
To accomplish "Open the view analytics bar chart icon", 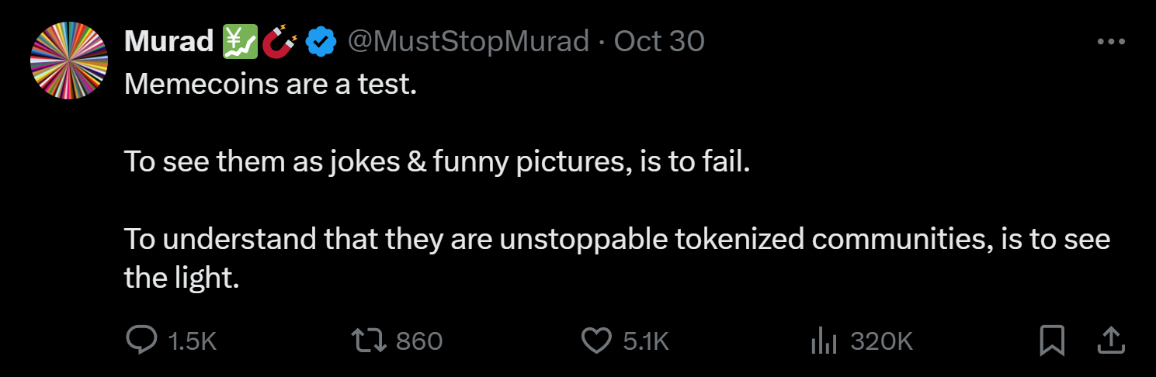I will coord(822,340).
